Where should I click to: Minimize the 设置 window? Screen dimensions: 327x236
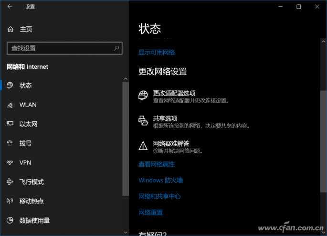point(280,7)
